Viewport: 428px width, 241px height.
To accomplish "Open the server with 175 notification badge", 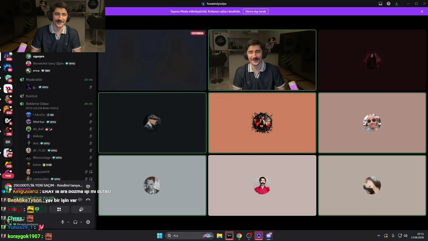I will tap(8, 164).
